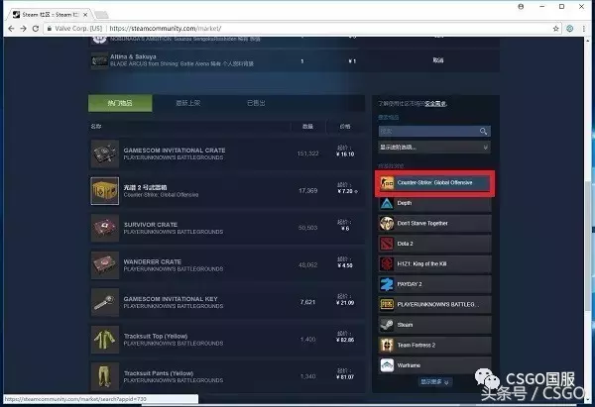Image resolution: width=595 pixels, height=407 pixels.
Task: Cancel the Altina & Sakuya listing
Action: pos(438,60)
